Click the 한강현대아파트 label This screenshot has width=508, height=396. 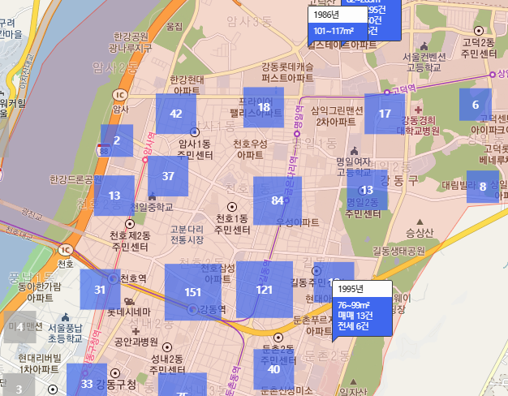coord(187,85)
